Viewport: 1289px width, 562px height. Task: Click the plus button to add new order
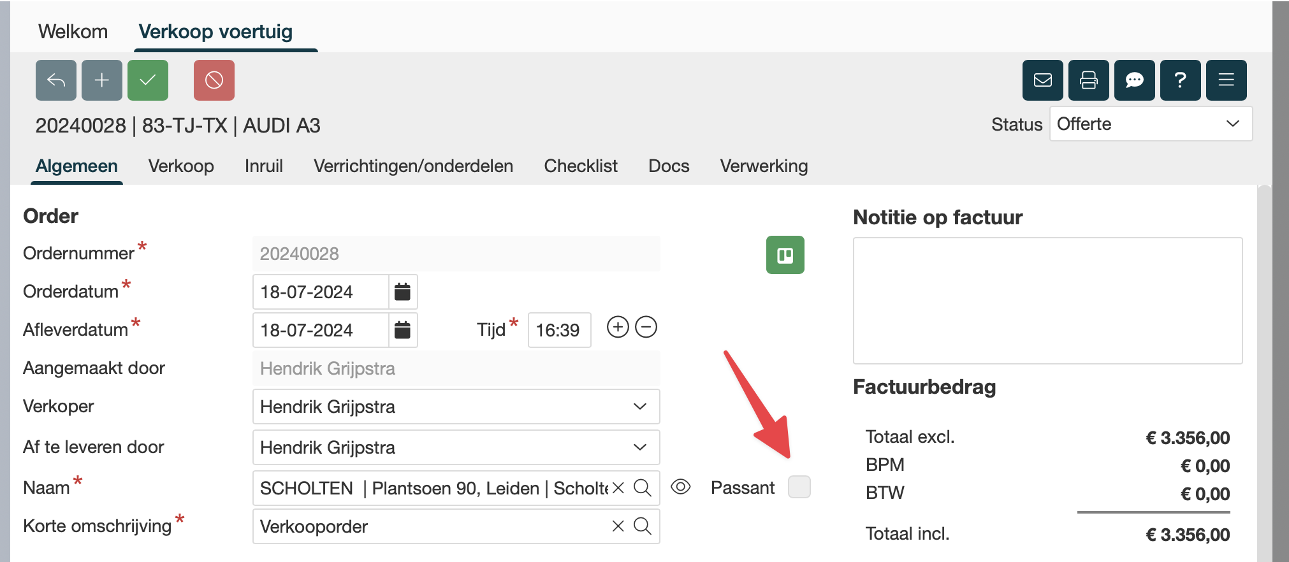point(102,80)
